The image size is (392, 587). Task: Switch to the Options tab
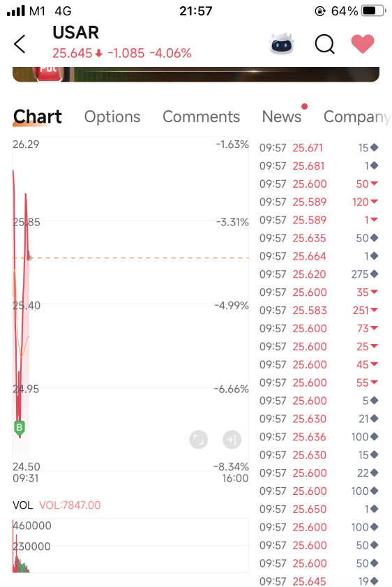click(x=112, y=117)
